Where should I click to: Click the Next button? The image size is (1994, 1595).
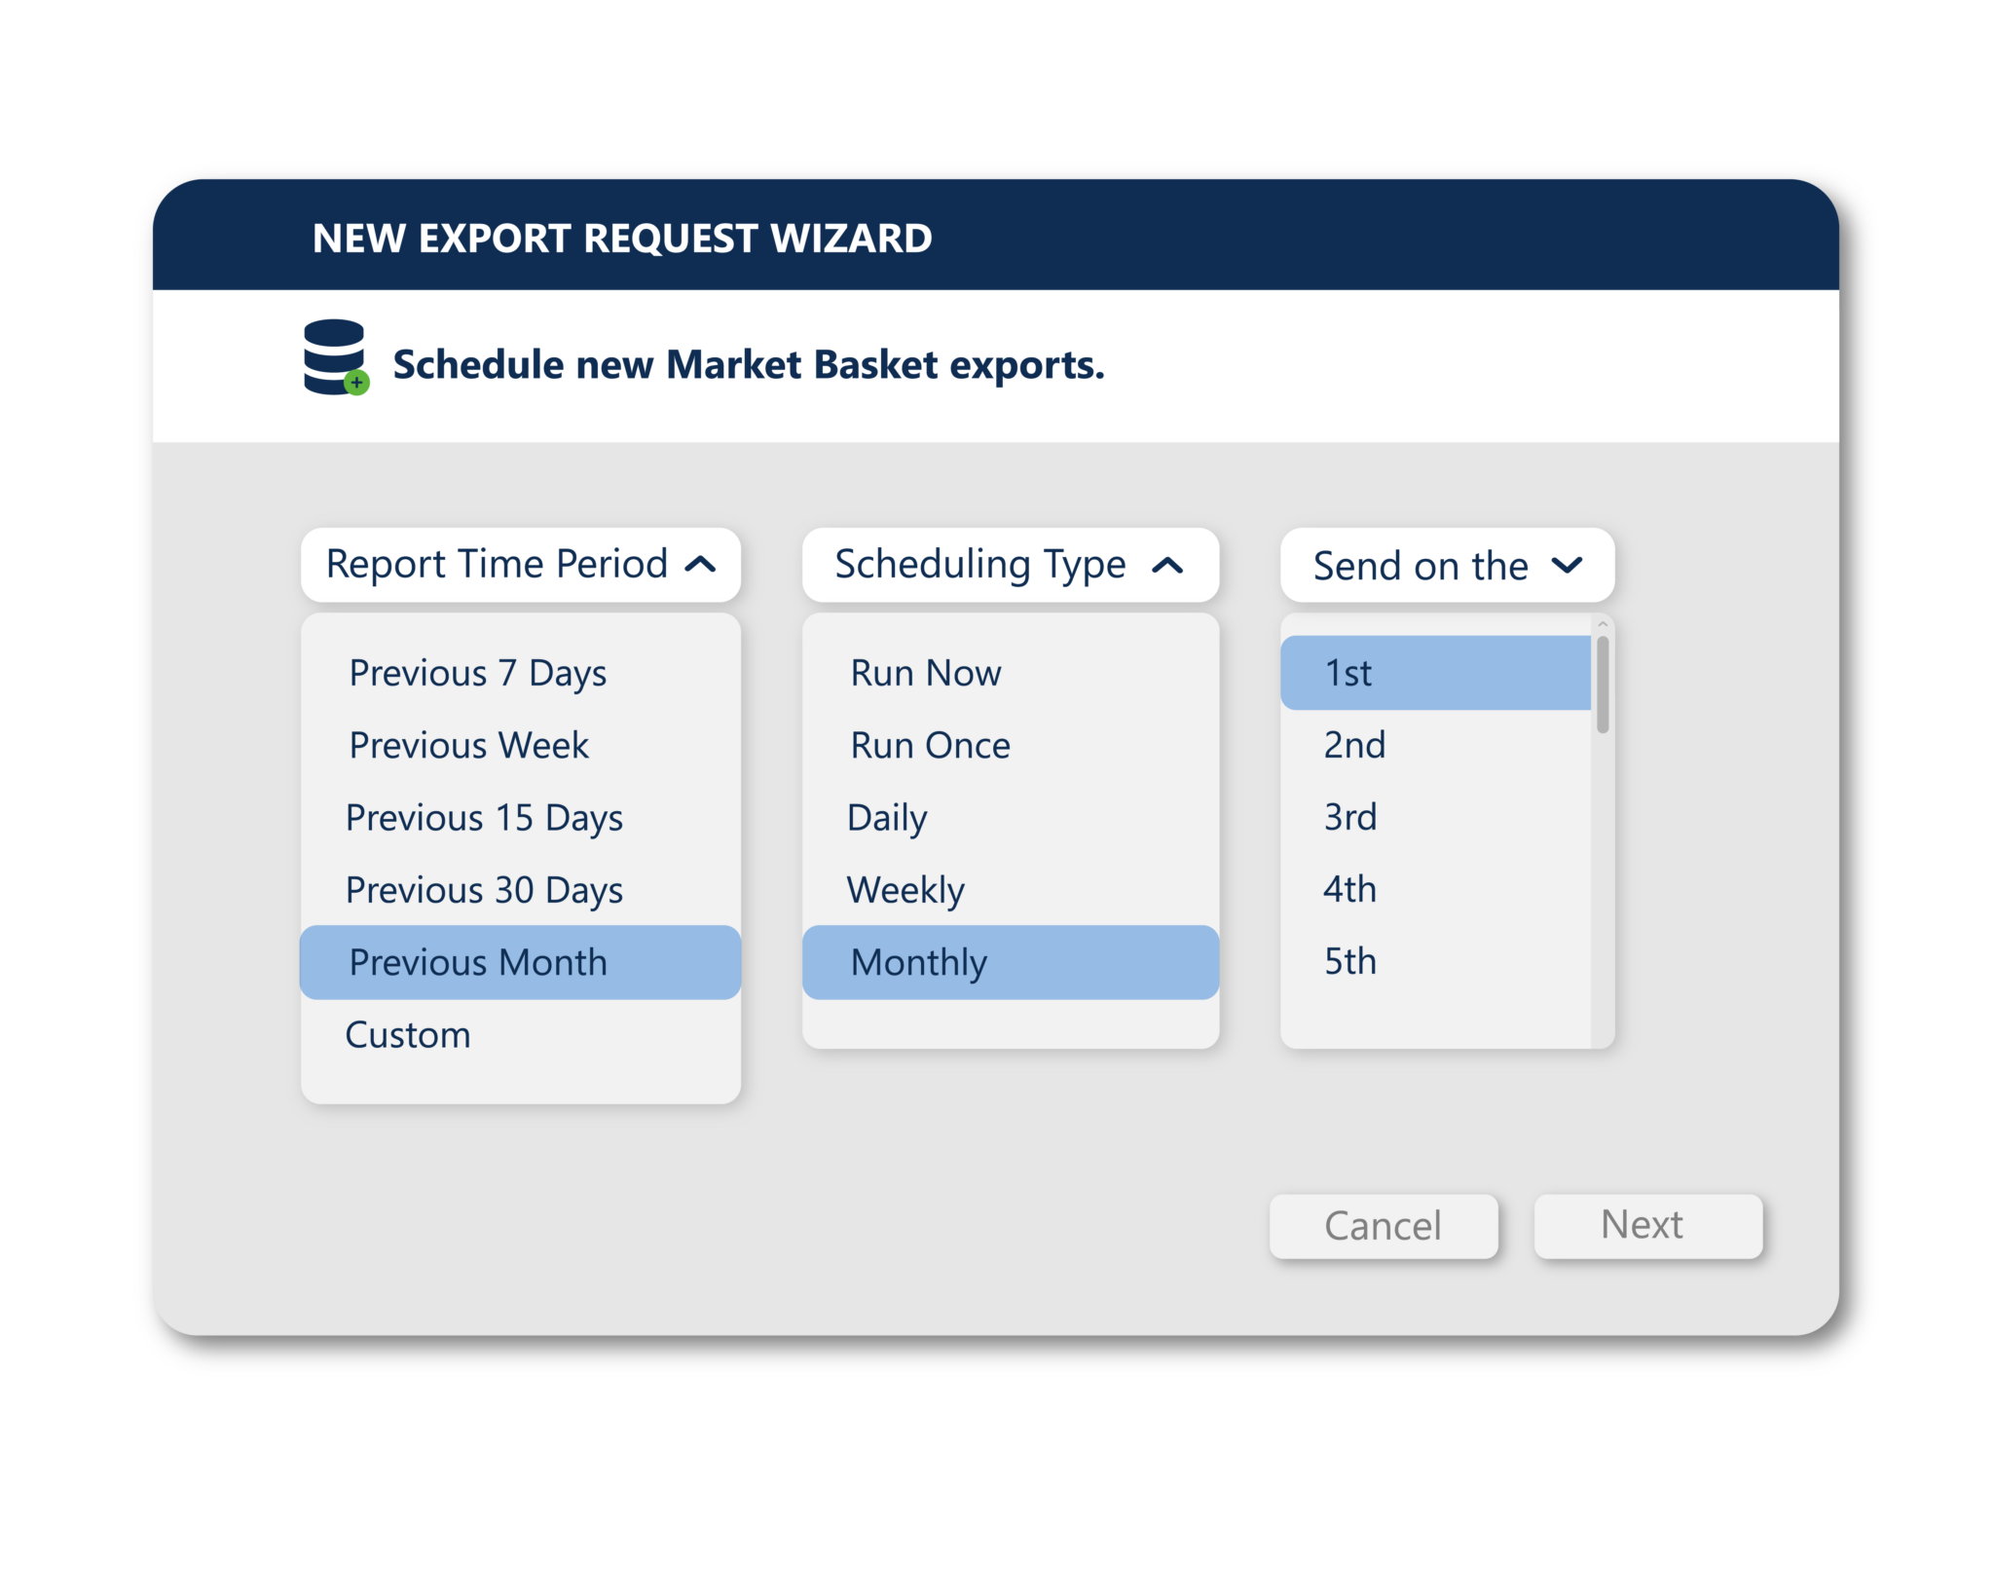tap(1647, 1226)
